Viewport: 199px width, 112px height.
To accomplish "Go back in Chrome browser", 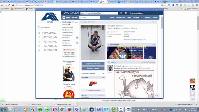I will 2,5.
